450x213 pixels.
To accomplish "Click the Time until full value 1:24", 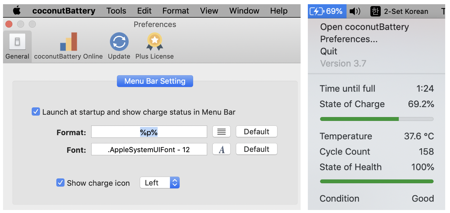I will (425, 88).
